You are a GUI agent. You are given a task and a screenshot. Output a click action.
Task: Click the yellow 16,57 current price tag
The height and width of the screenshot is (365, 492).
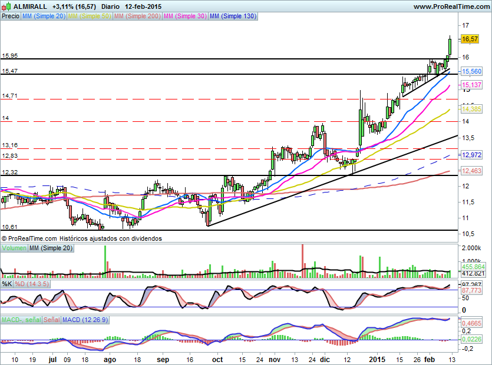470,39
